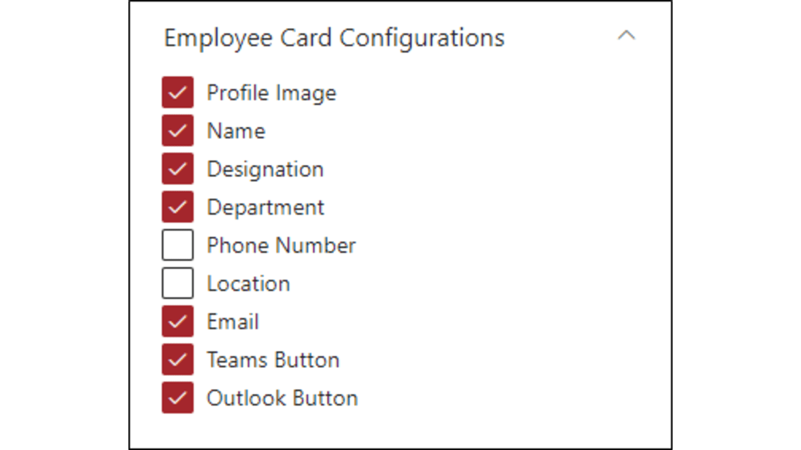Tick the empty Location checkbox box

point(178,283)
